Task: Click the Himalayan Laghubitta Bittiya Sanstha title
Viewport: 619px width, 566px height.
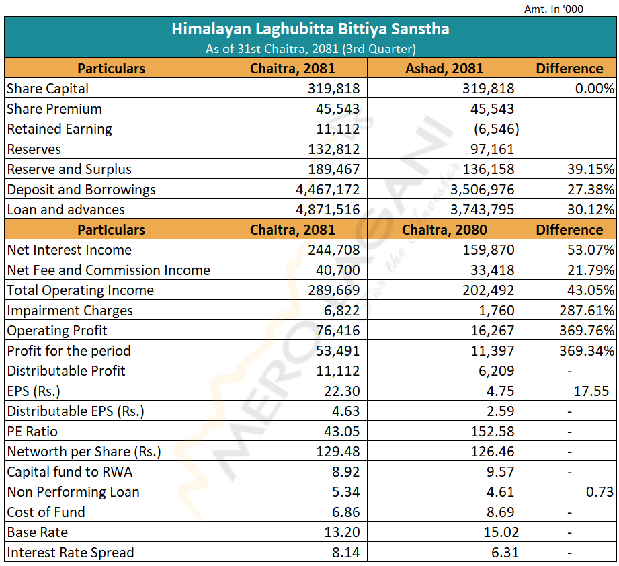Action: 310,29
